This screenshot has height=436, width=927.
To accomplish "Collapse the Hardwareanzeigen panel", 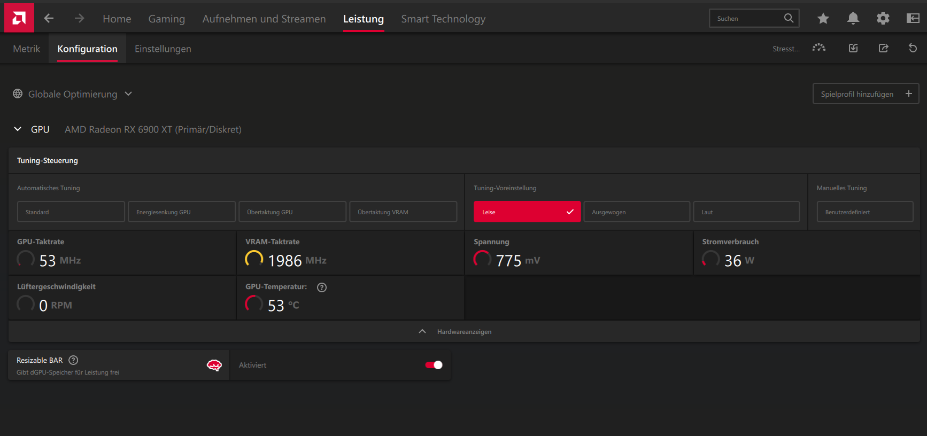I will [464, 331].
